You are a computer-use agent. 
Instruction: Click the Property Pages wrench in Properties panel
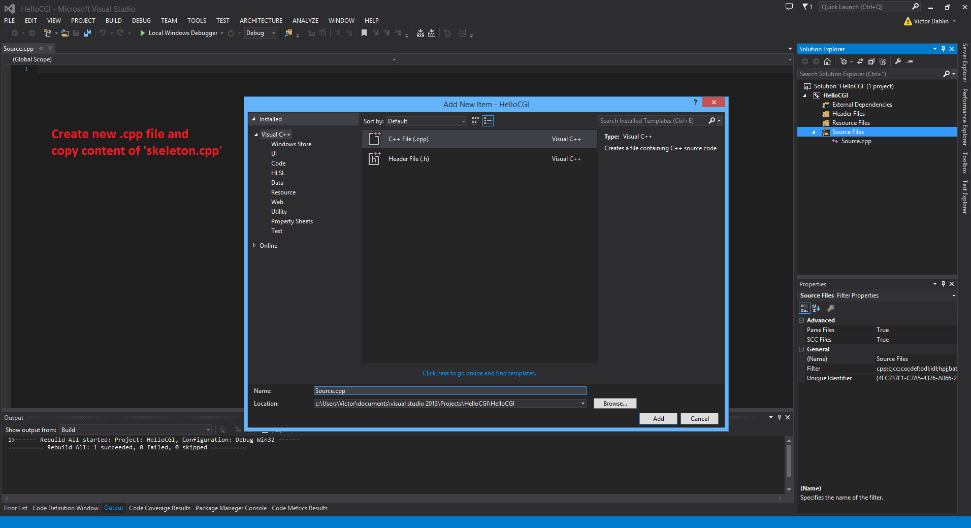pyautogui.click(x=831, y=308)
